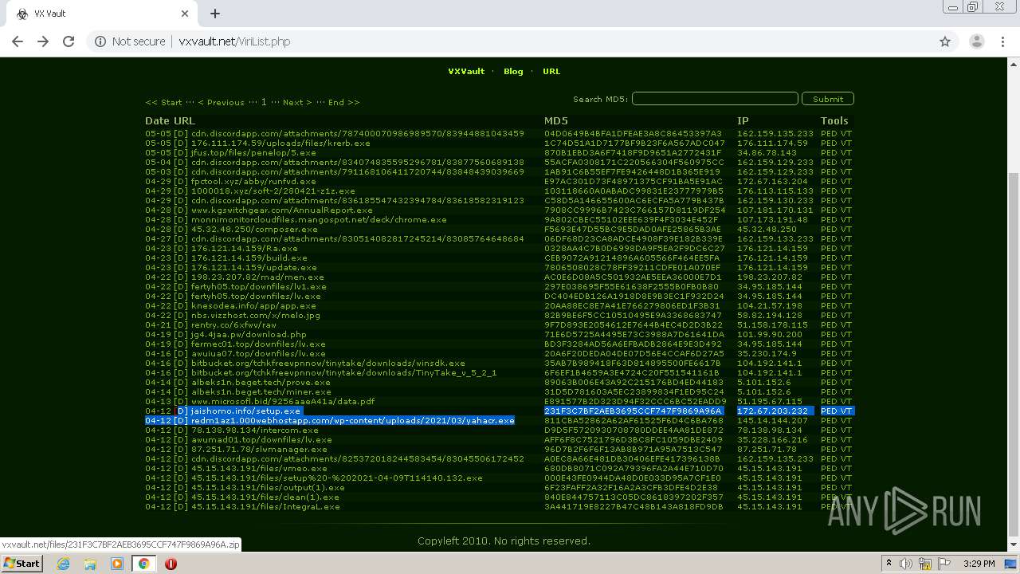Click PED in the rentry.co row
The width and height of the screenshot is (1020, 574).
point(829,324)
